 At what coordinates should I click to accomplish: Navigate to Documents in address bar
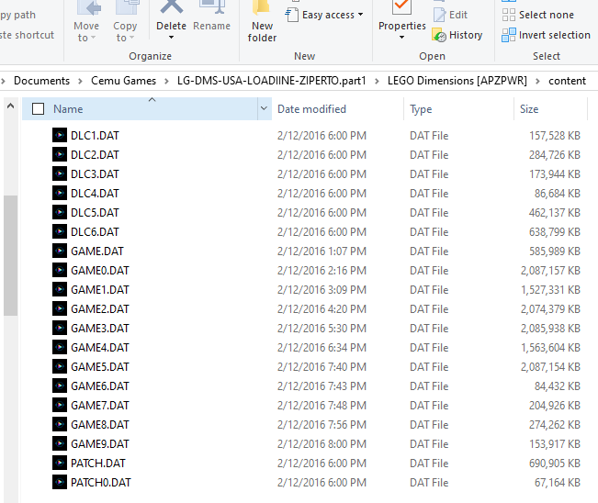42,81
